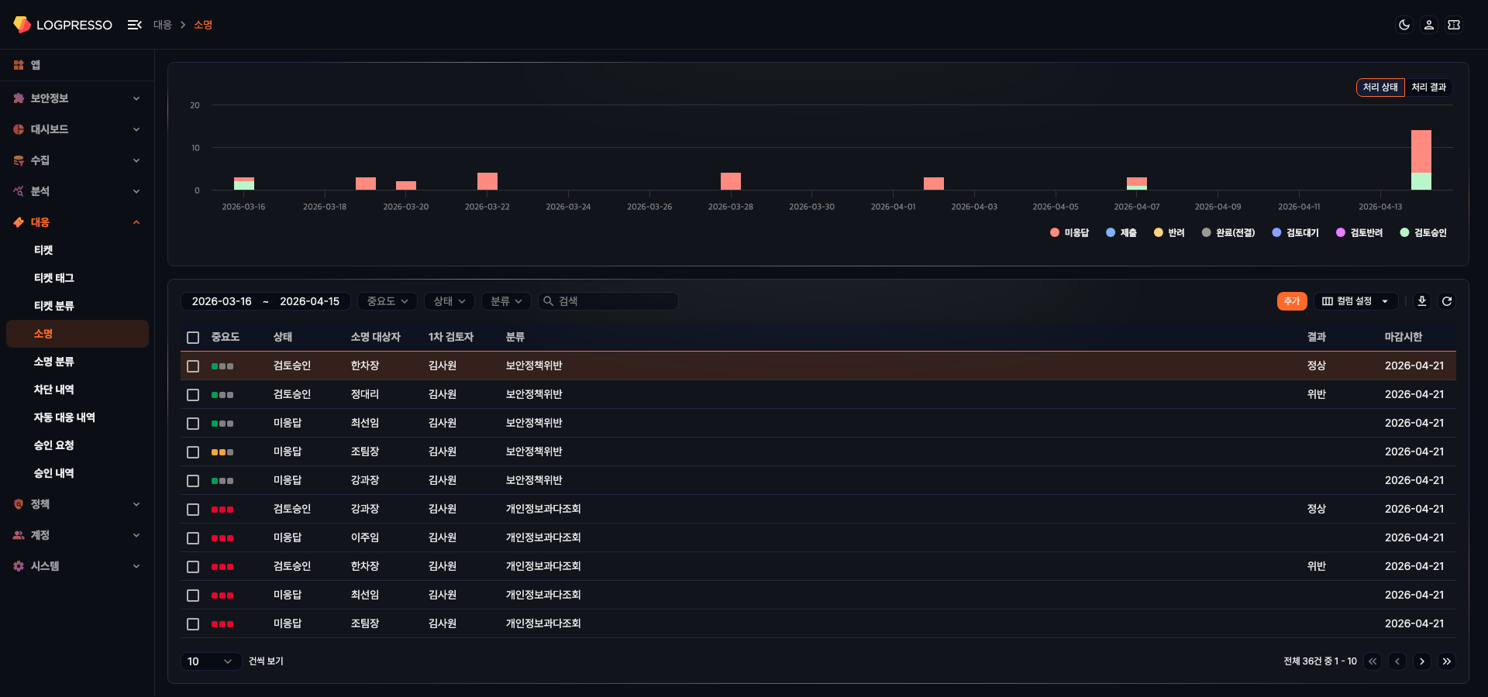
Task: Open the 상태 filter dropdown
Action: (x=449, y=301)
